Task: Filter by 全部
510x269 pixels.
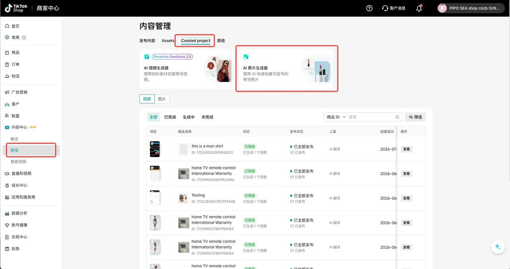Action: coord(153,117)
